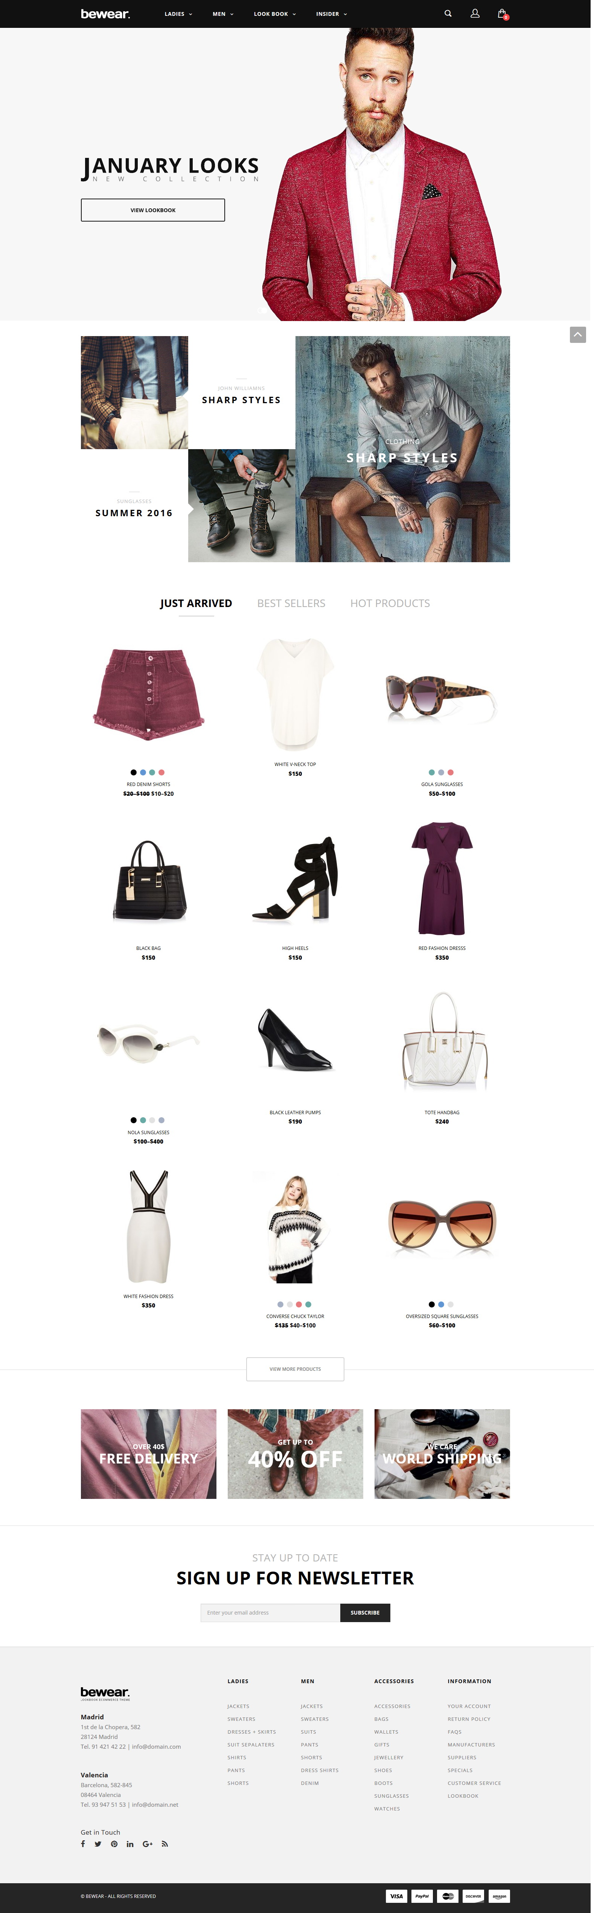
Task: Click the LinkedIn icon in footer
Action: [x=130, y=1844]
